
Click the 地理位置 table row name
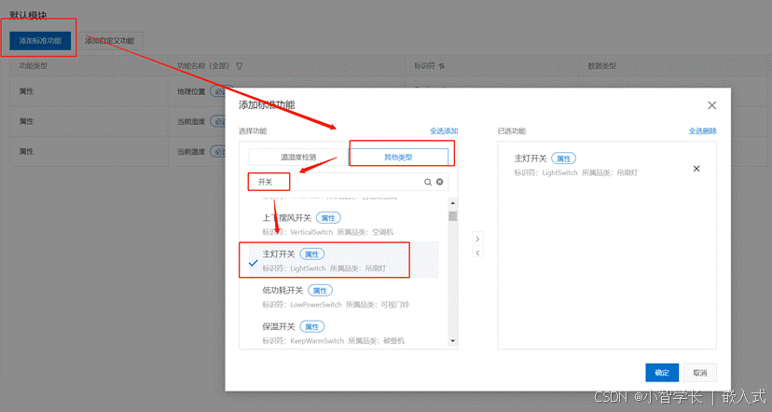tap(191, 91)
